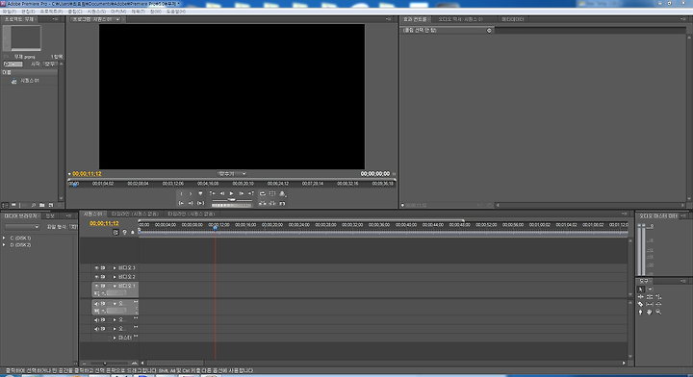Viewport: 693px width, 377px height.
Task: Switch to the 정보 tab
Action: click(50, 215)
